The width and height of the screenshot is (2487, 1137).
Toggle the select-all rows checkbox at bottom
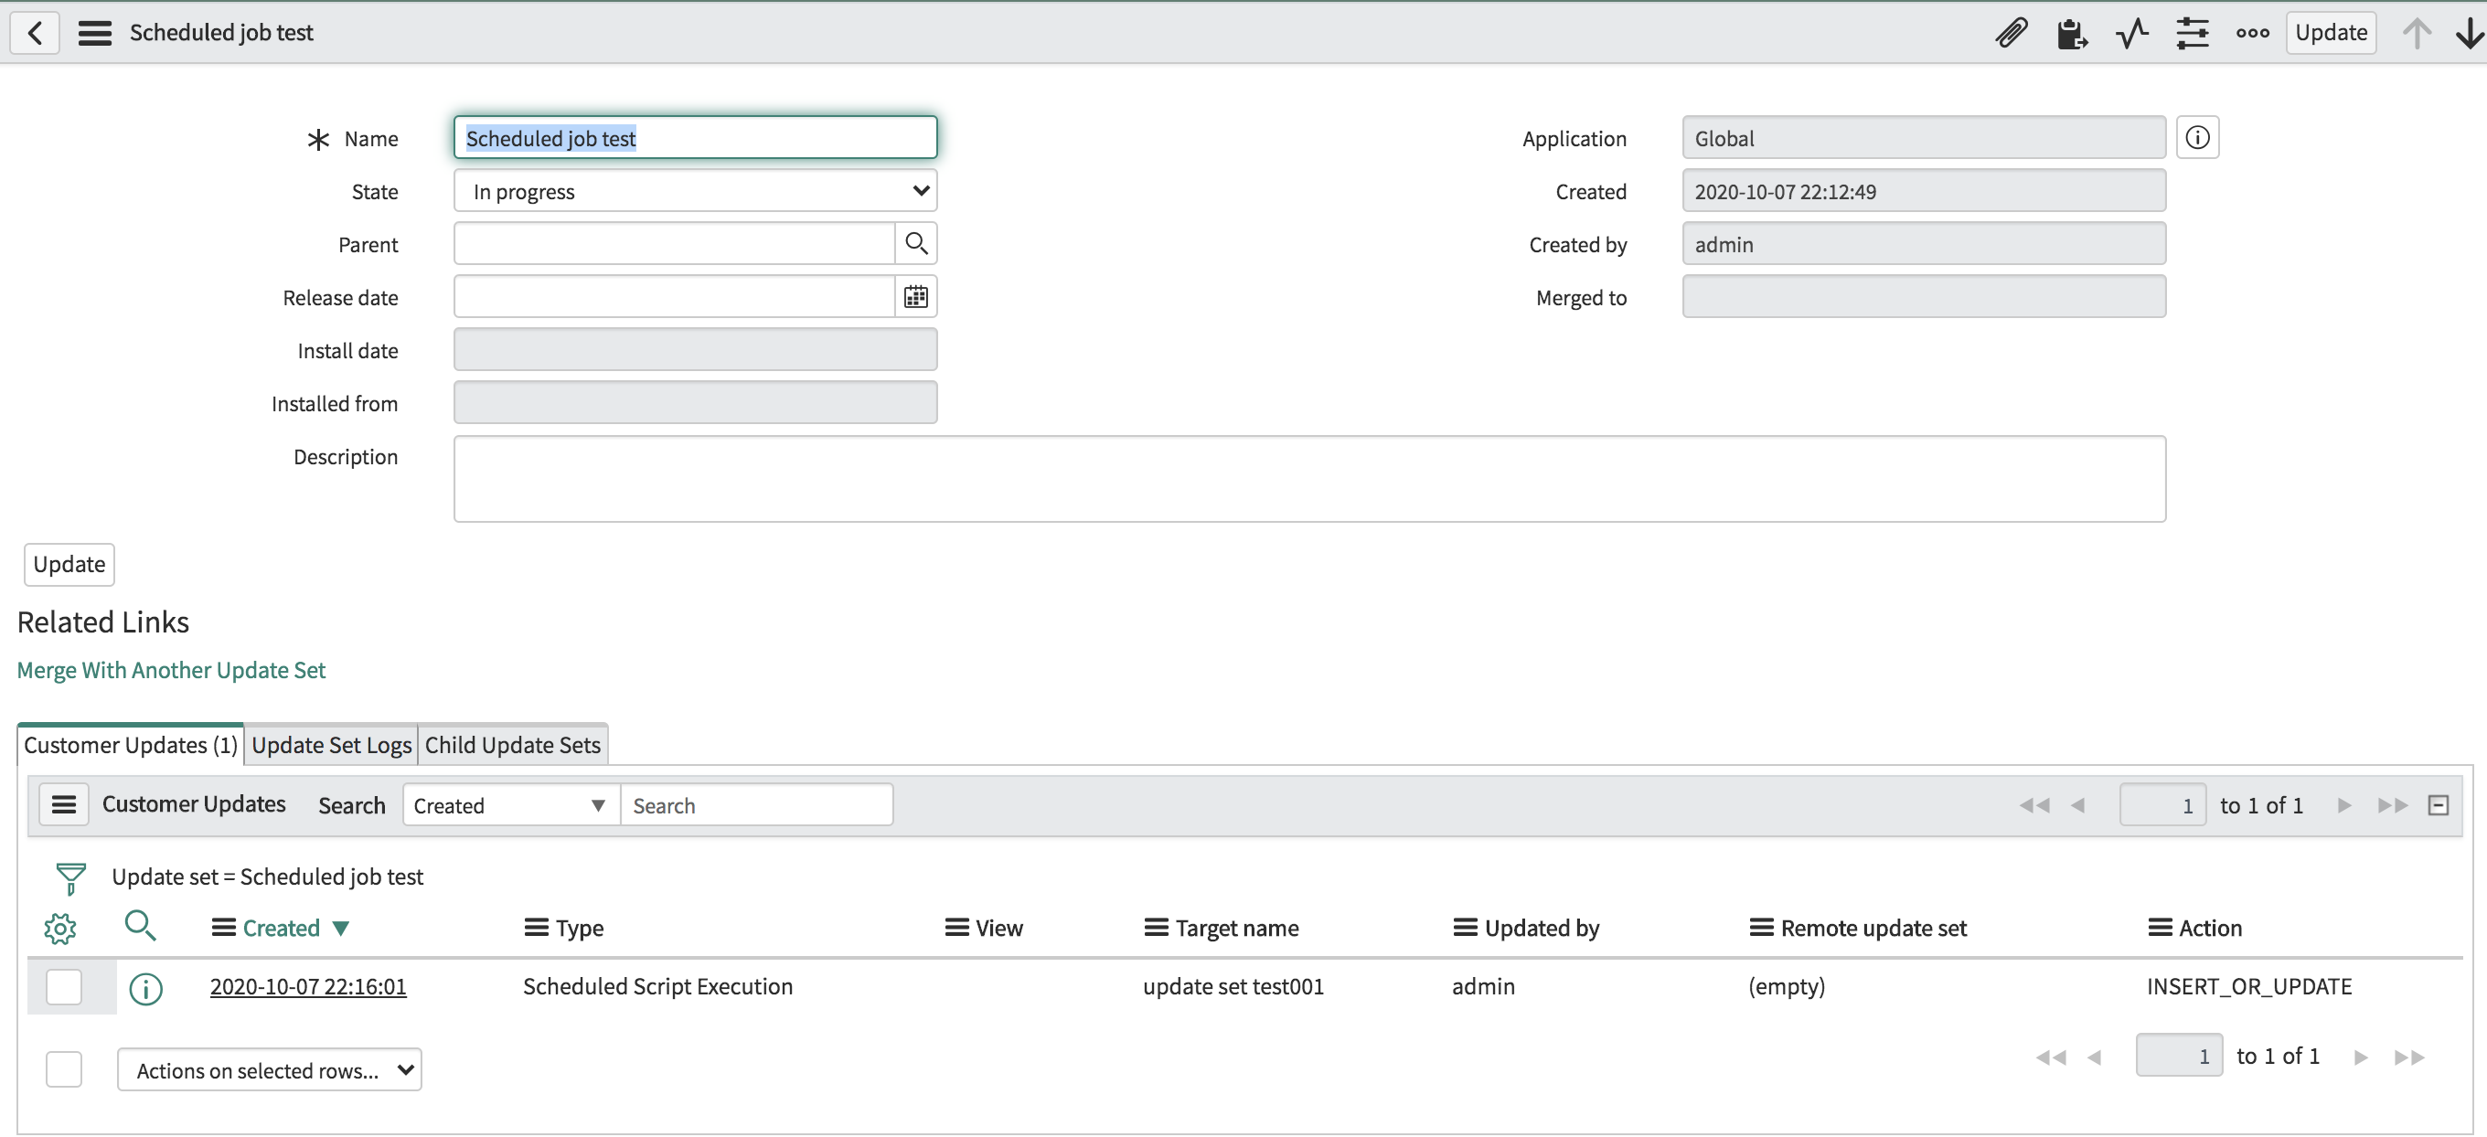(64, 1069)
